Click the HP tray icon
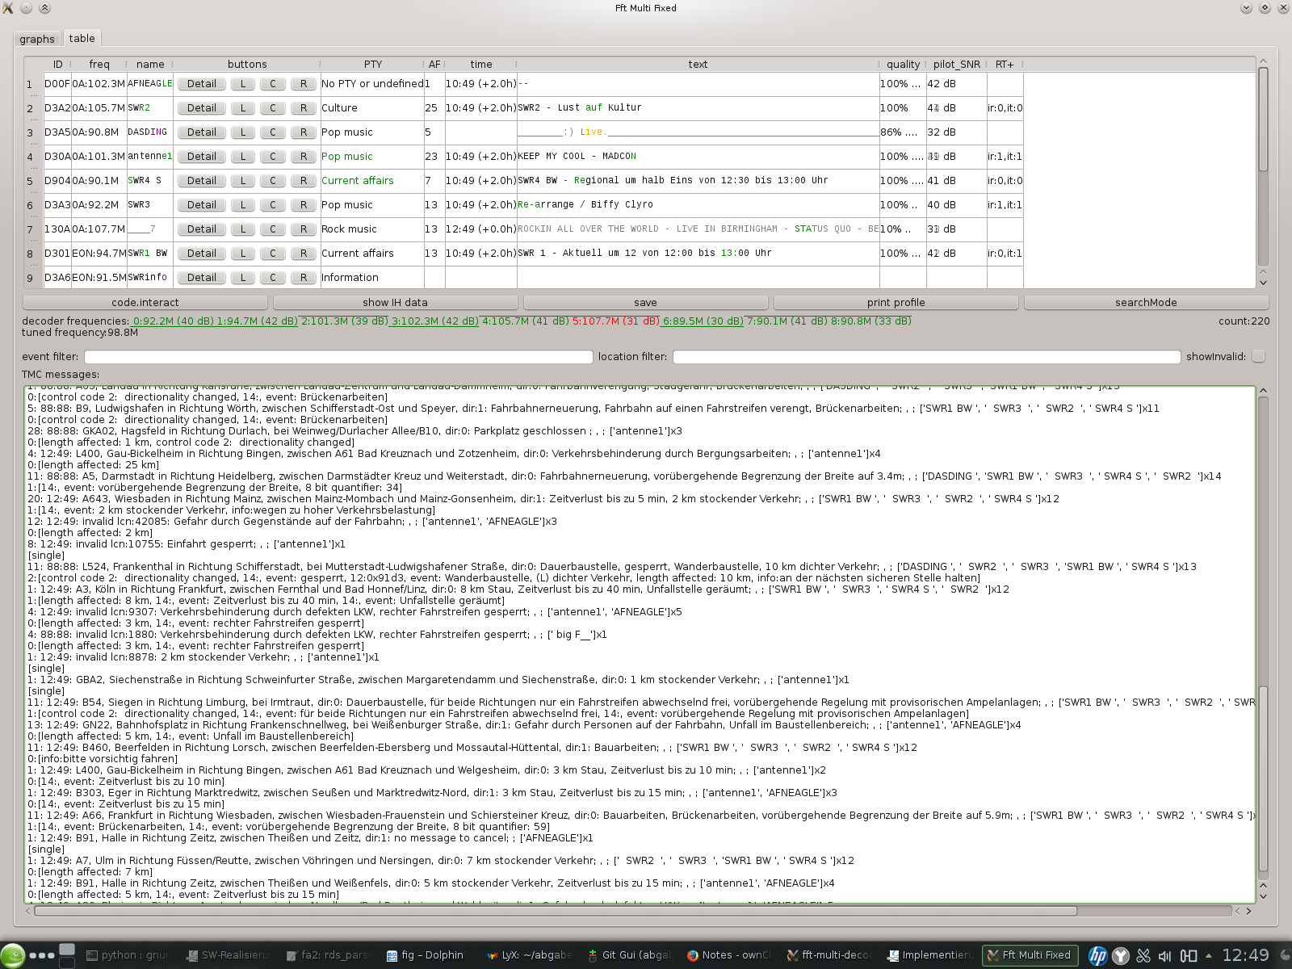The image size is (1292, 969). tap(1098, 955)
